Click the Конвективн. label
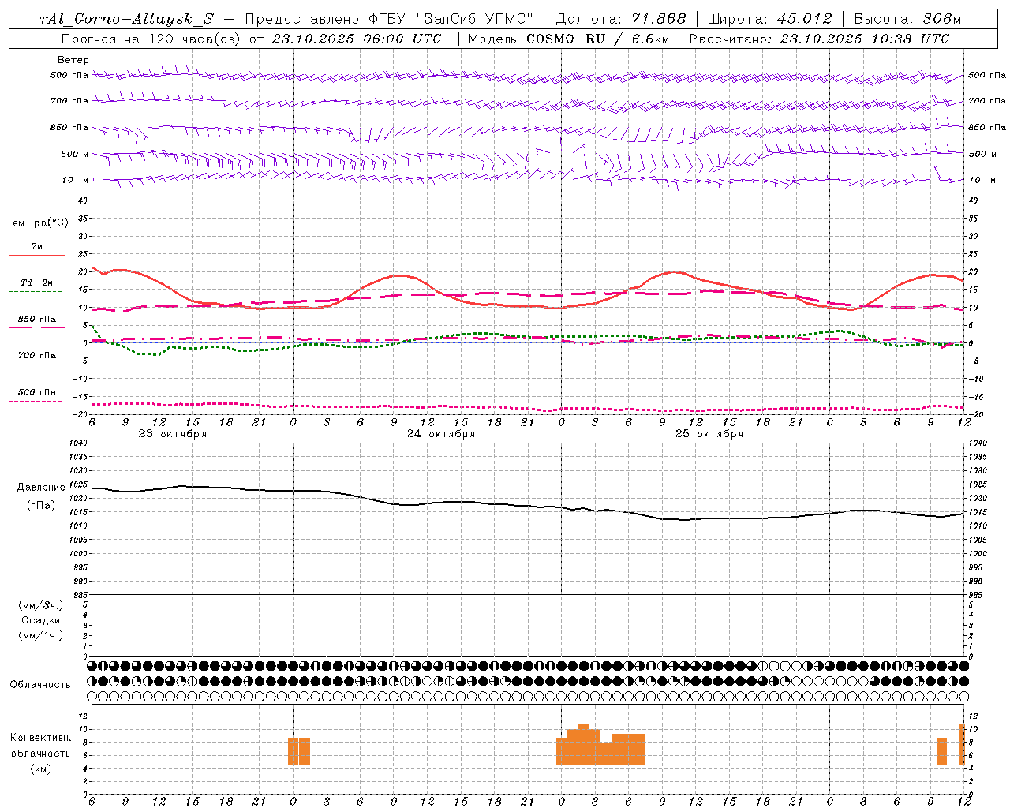1010x808 pixels. point(41,738)
